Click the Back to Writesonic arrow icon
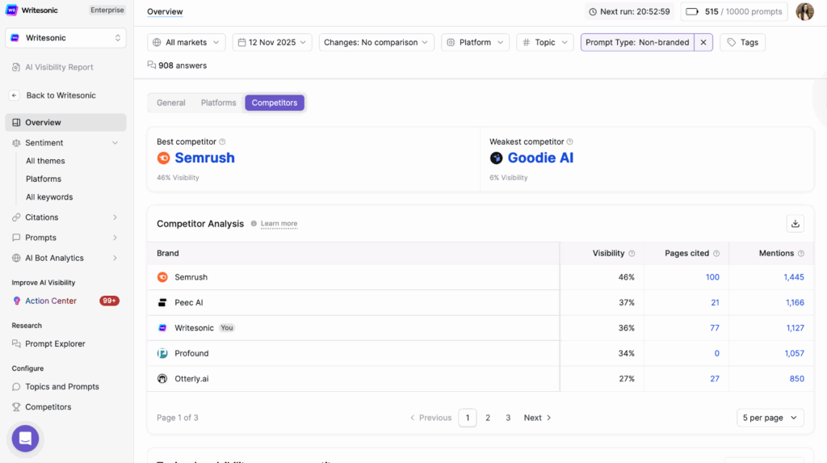The width and height of the screenshot is (827, 463). 15,95
